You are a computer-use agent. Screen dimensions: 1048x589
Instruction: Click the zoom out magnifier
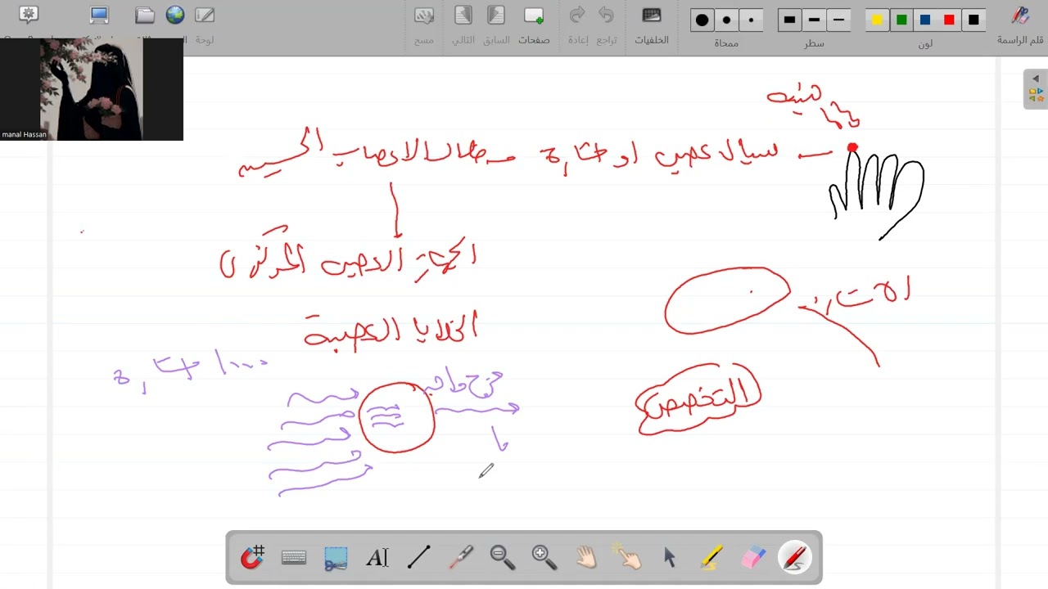[503, 558]
